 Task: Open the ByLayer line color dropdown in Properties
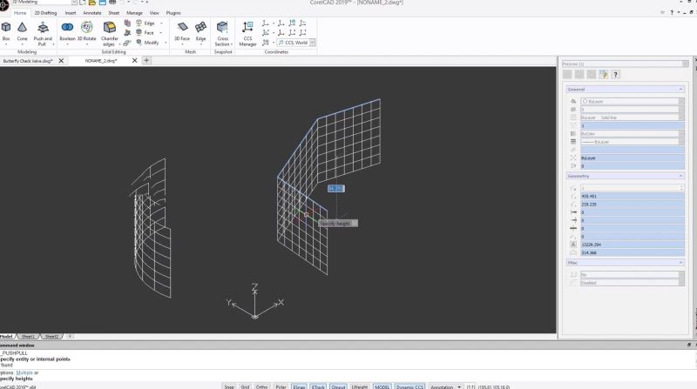click(x=681, y=101)
